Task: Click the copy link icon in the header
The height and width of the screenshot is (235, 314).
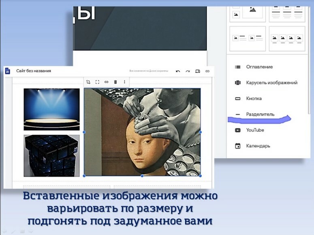Action: point(207,71)
